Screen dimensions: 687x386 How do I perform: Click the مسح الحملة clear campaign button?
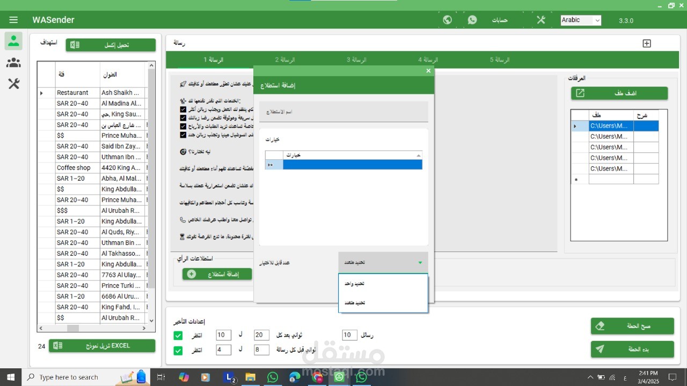pyautogui.click(x=632, y=326)
